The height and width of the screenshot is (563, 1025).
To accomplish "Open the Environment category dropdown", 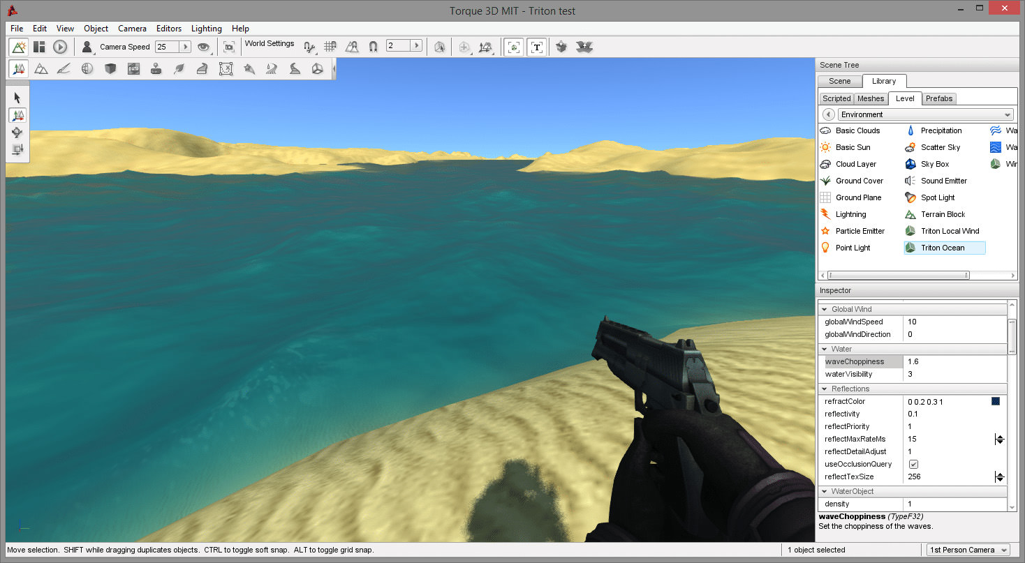I will pyautogui.click(x=926, y=114).
